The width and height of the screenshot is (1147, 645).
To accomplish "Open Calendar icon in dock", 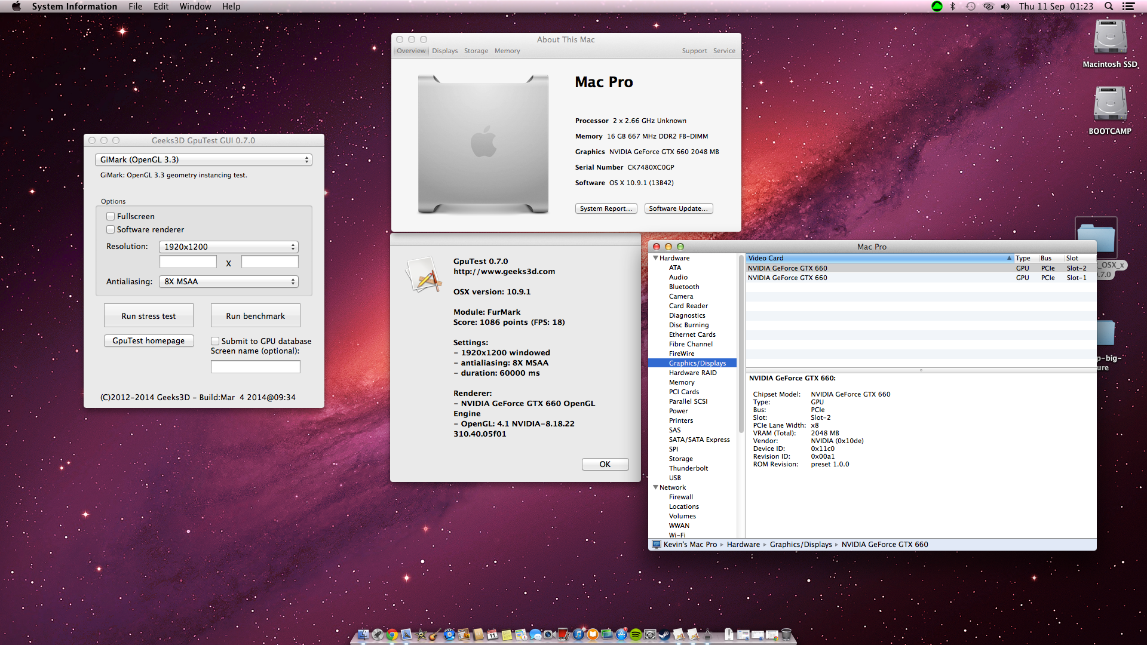I will (x=492, y=634).
